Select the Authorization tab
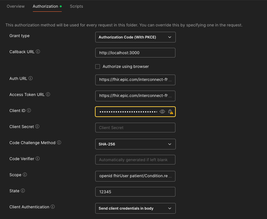The width and height of the screenshot is (267, 219). (47, 6)
